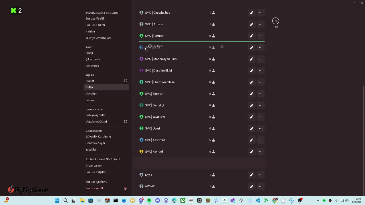Open more options for Dyno role

[x=261, y=175]
